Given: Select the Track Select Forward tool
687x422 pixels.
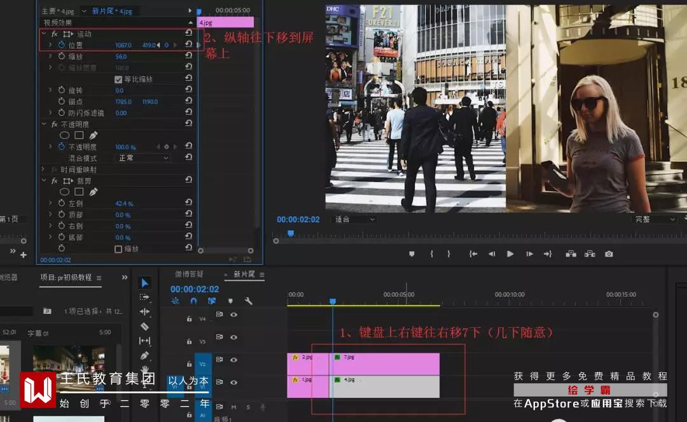Looking at the screenshot, I should (144, 297).
